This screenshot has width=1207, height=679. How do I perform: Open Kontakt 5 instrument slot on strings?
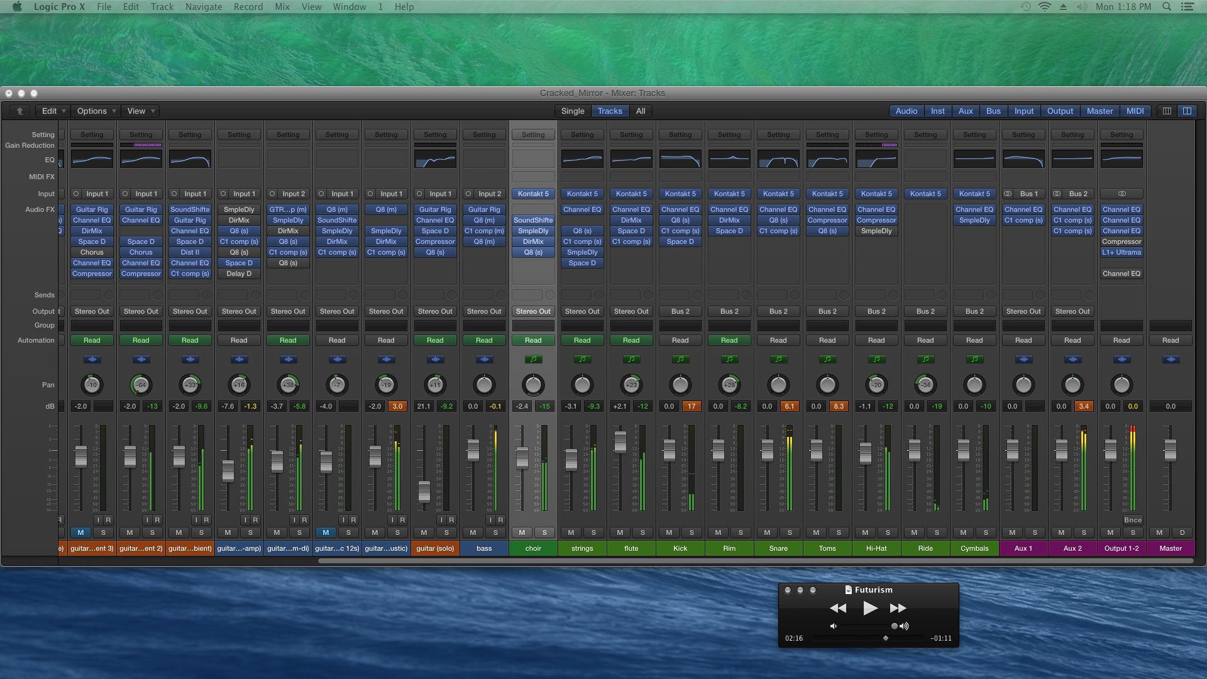[582, 194]
